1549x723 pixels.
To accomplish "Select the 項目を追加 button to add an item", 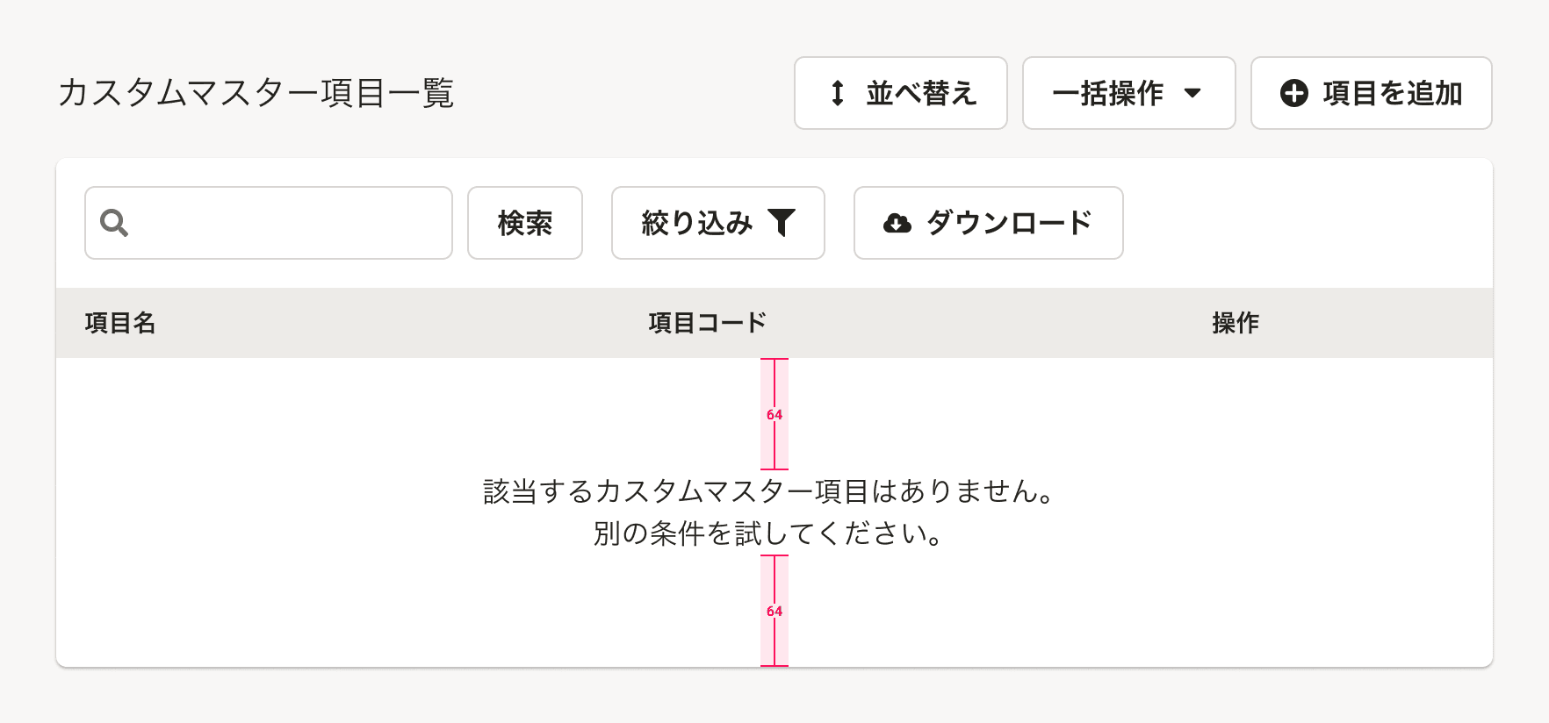I will pos(1370,93).
